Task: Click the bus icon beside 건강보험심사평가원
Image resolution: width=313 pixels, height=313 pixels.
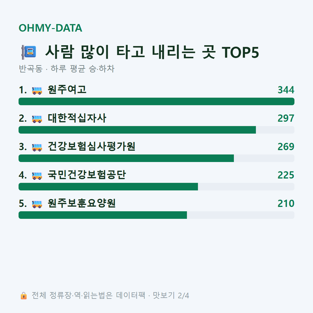Action: (x=37, y=147)
